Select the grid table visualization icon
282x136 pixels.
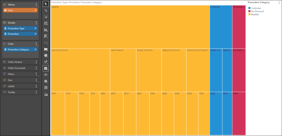tap(46, 23)
